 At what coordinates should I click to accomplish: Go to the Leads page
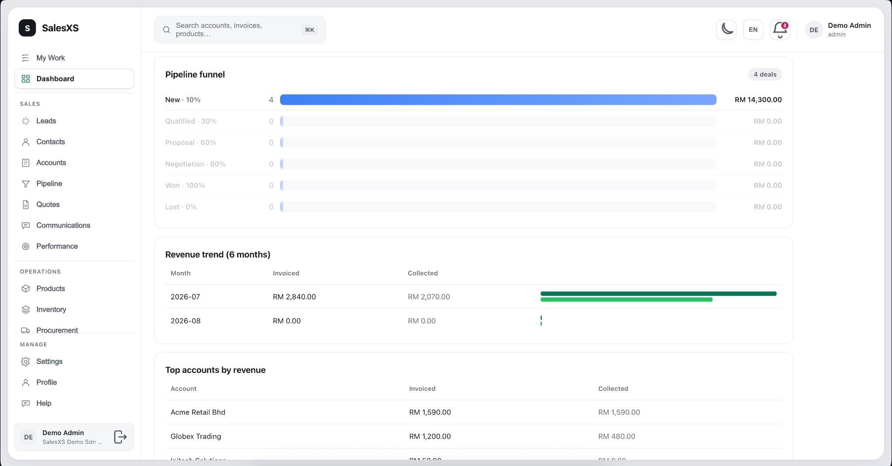(x=74, y=121)
